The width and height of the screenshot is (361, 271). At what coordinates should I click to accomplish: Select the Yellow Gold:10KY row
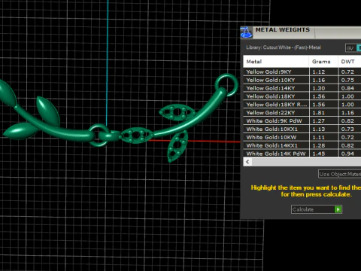[302, 80]
